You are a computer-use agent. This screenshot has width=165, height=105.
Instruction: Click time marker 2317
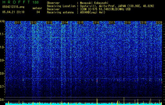[x=112, y=23]
